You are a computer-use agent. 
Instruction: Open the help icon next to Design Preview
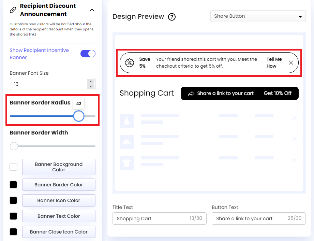[x=172, y=17]
